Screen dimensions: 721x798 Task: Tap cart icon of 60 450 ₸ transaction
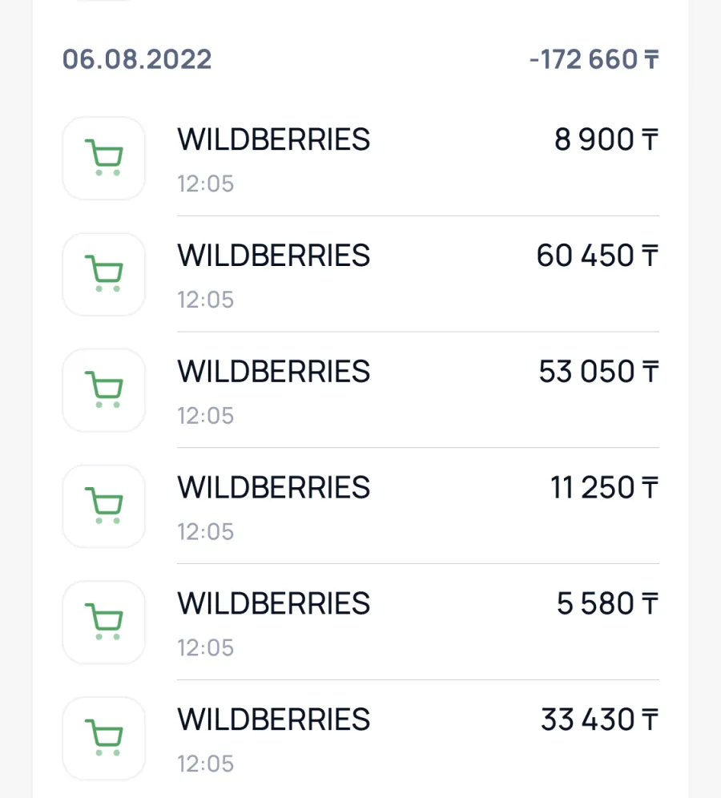tap(104, 274)
